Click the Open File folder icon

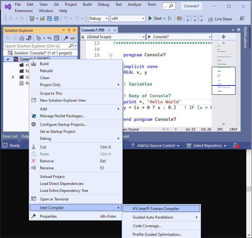pos(43,18)
